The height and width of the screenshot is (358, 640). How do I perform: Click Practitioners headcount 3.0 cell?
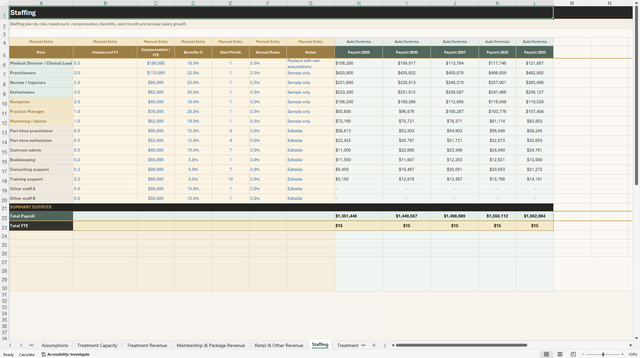(x=105, y=73)
